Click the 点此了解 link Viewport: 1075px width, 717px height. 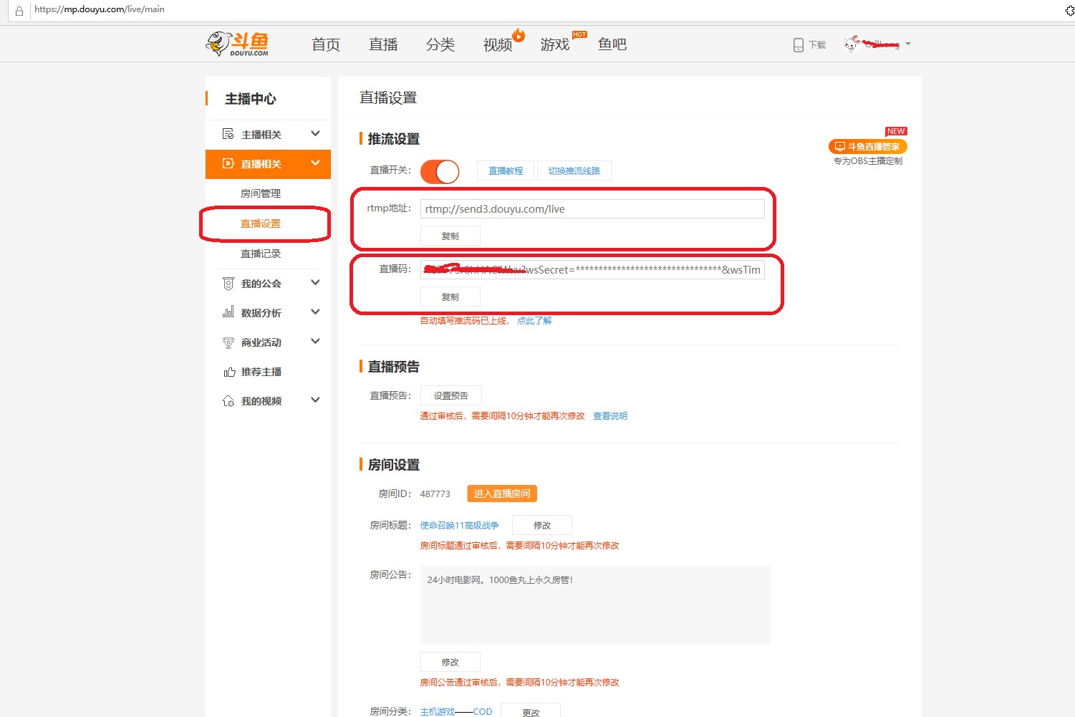click(x=534, y=321)
